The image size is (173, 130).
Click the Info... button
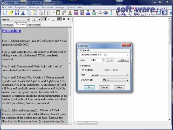point(123,60)
